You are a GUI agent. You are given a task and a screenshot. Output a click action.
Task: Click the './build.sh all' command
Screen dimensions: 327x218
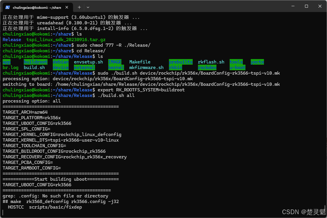116,95
